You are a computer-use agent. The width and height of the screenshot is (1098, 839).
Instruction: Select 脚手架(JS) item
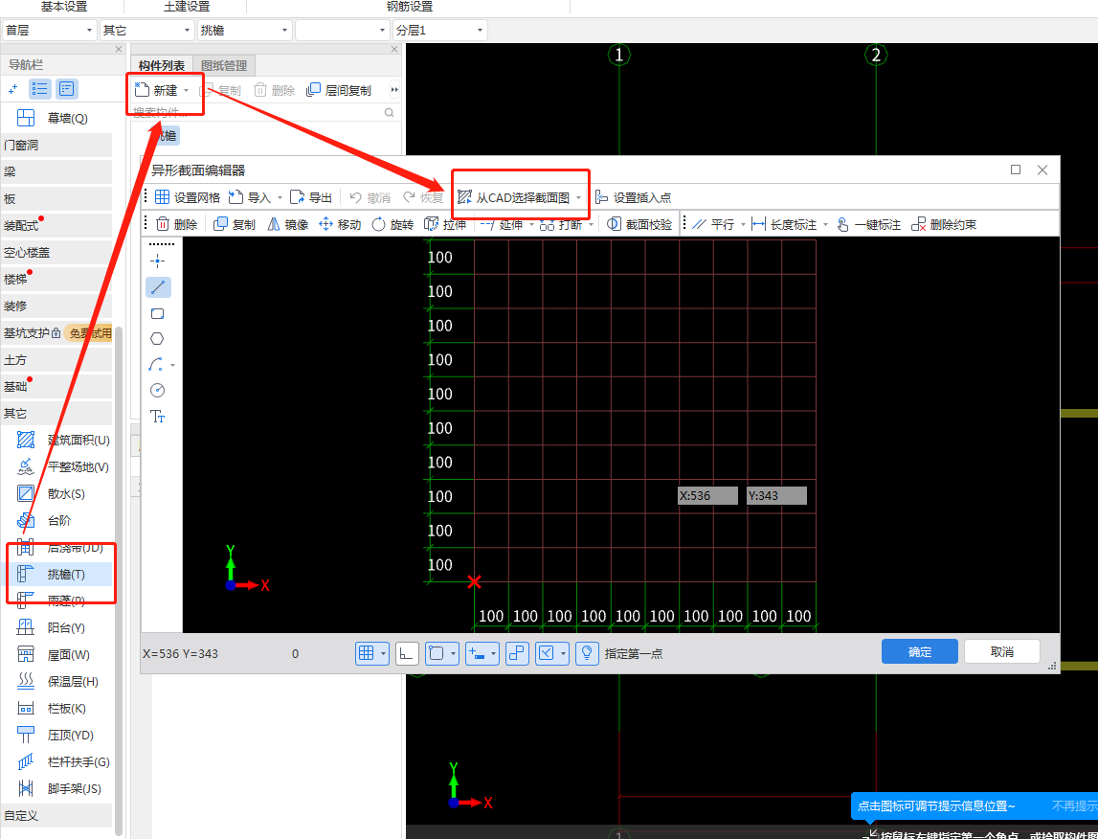[58, 788]
